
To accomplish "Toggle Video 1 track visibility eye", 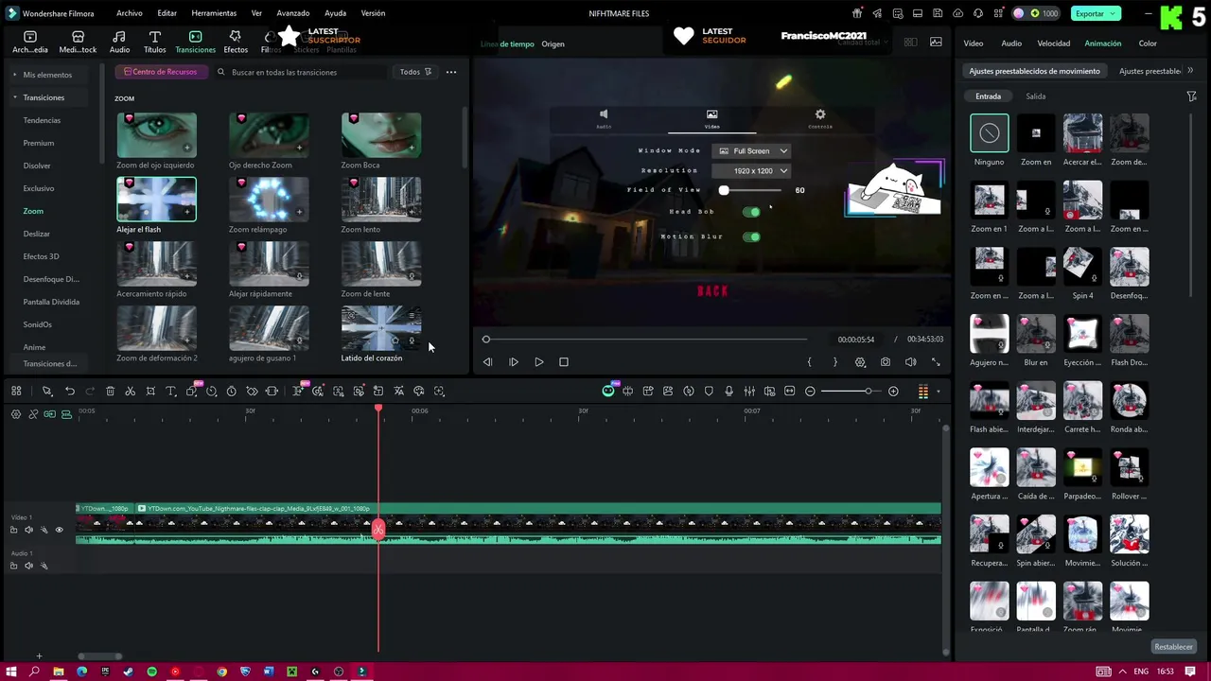I will [59, 530].
